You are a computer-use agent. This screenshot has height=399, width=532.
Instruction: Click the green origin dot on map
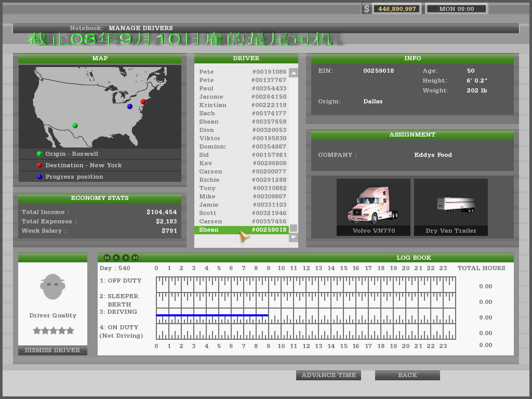pos(75,125)
